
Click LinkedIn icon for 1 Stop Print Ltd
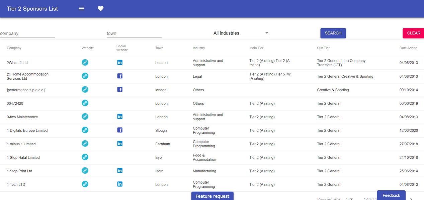tap(119, 170)
